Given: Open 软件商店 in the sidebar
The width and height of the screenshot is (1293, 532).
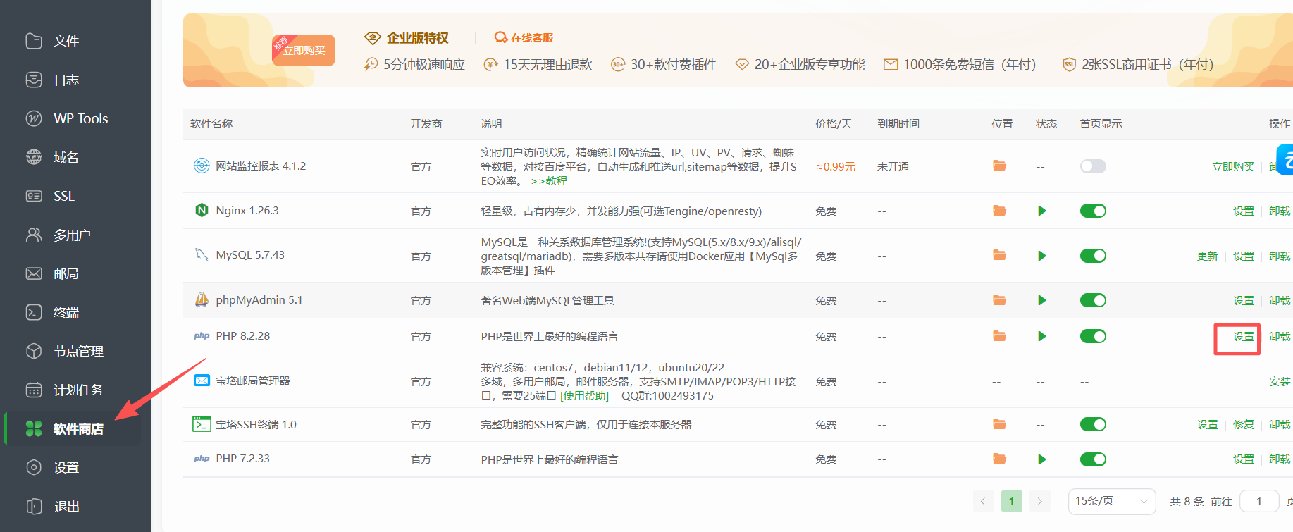Looking at the screenshot, I should point(78,428).
